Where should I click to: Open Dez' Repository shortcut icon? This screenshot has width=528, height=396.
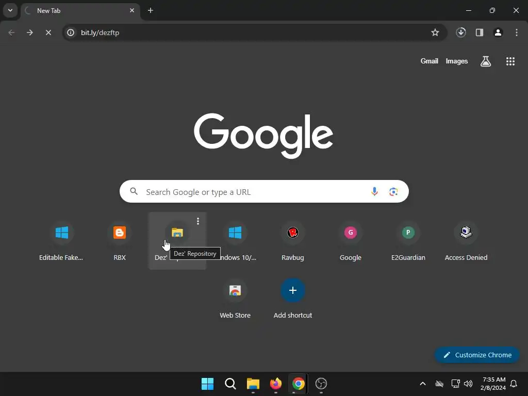[177, 233]
